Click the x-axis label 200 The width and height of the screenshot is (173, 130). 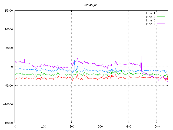pyautogui.click(x=72, y=126)
